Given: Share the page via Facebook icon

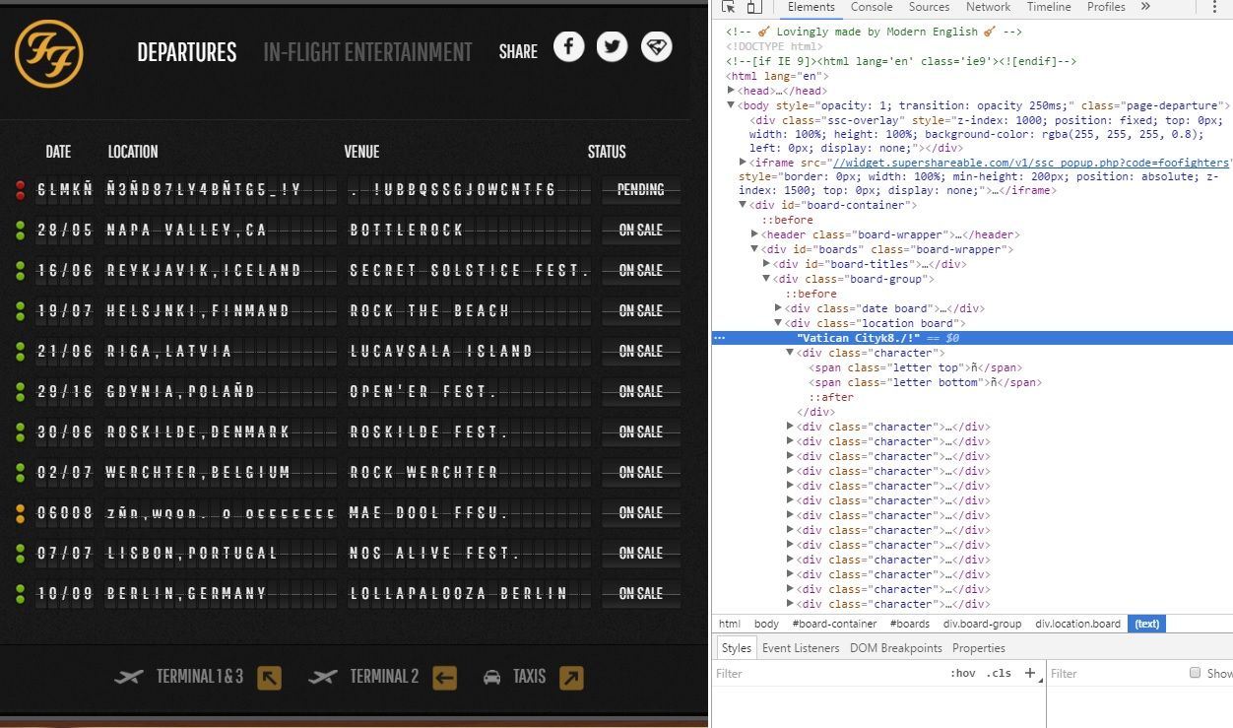Looking at the screenshot, I should [x=568, y=46].
